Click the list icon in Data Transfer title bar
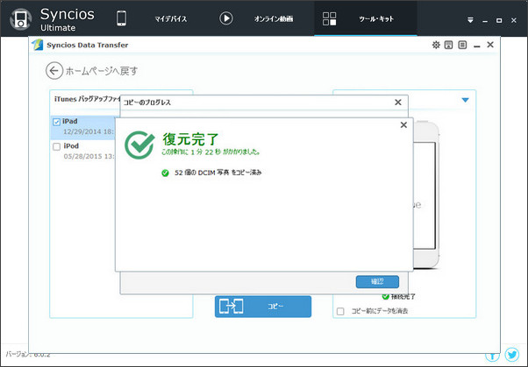This screenshot has width=528, height=367. [462, 45]
